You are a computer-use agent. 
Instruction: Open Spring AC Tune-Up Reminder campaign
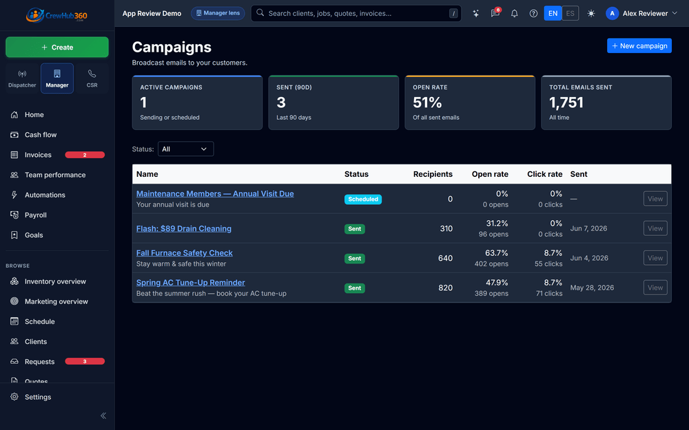[x=191, y=283]
